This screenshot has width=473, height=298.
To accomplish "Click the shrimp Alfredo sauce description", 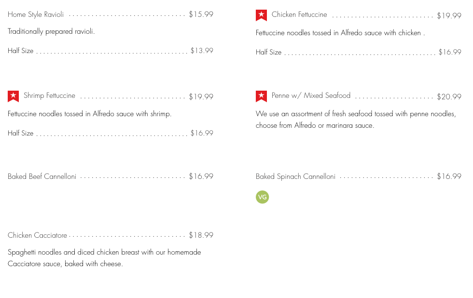I will [89, 114].
